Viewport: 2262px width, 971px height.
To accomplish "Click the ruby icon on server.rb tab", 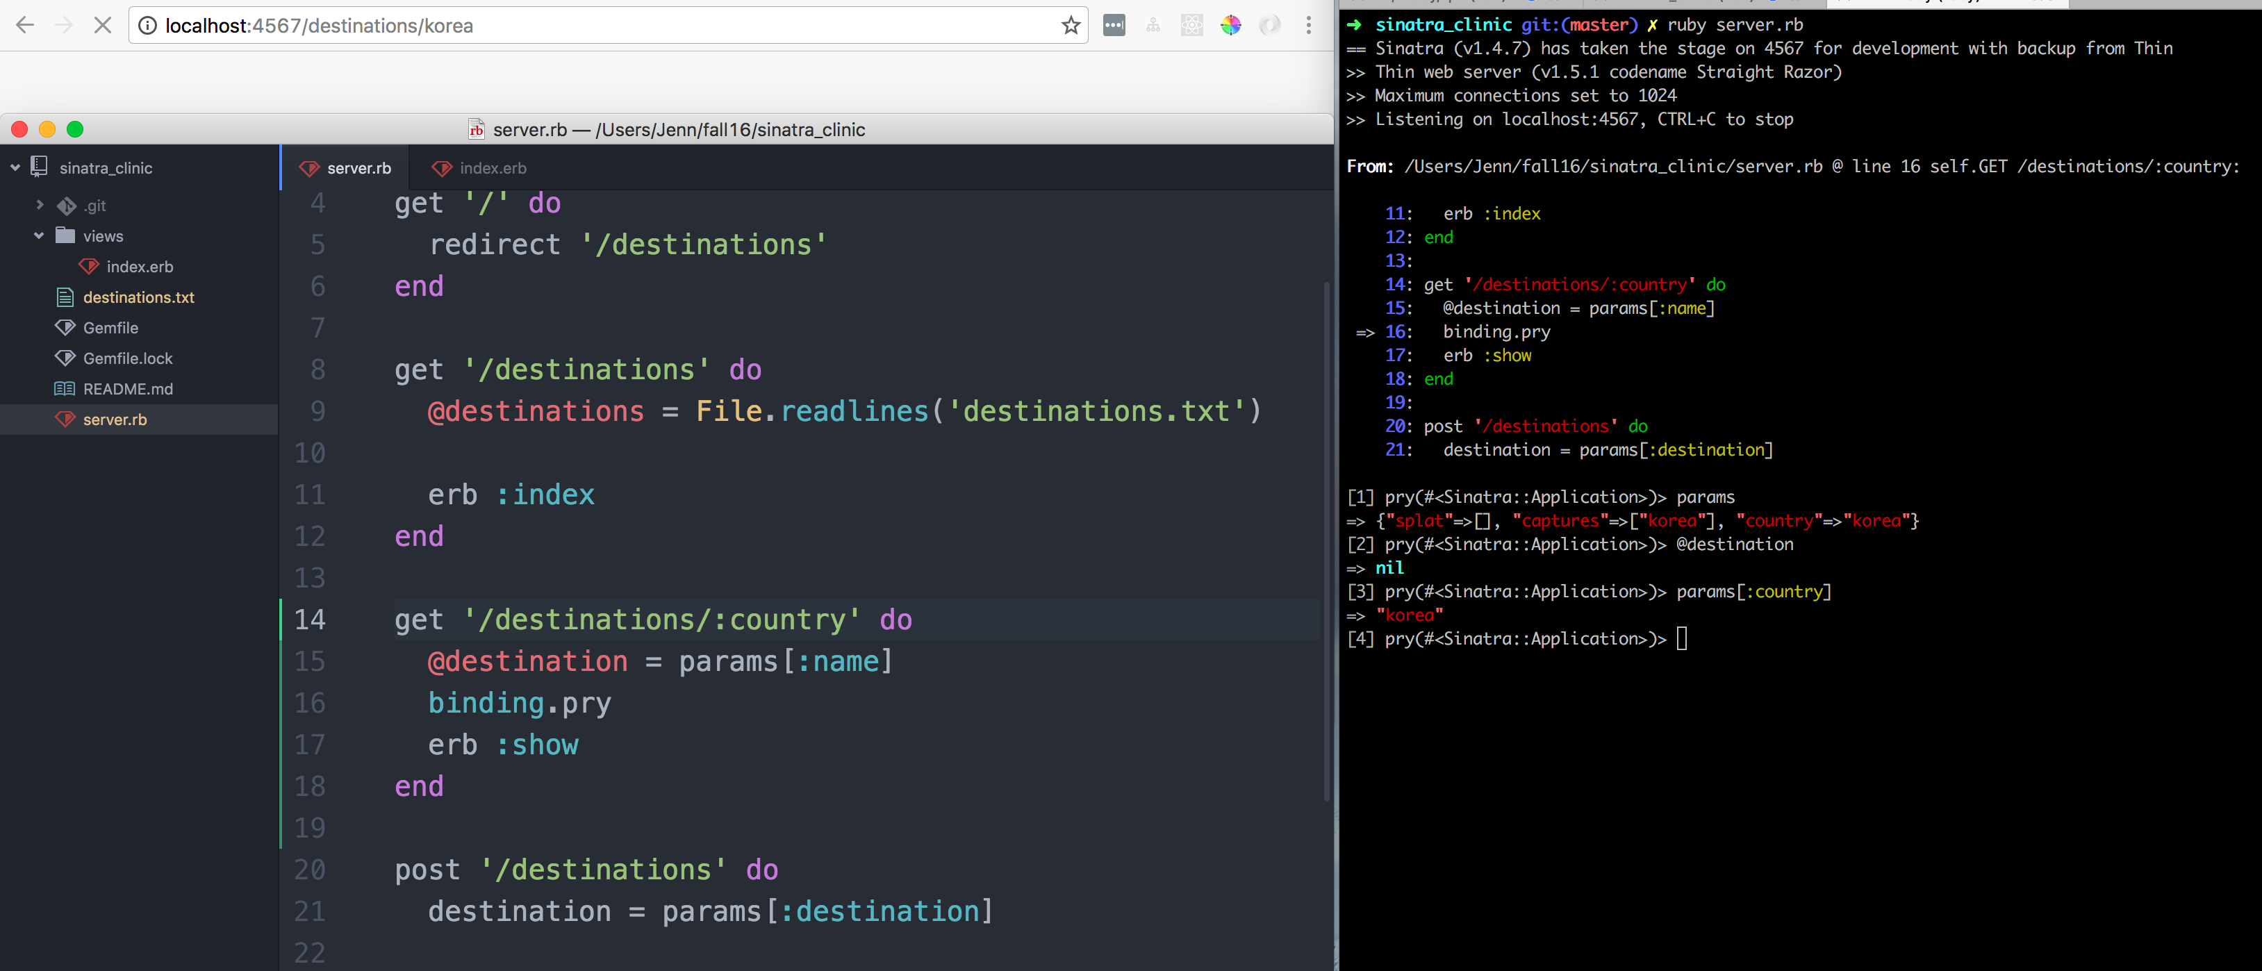I will coord(309,167).
